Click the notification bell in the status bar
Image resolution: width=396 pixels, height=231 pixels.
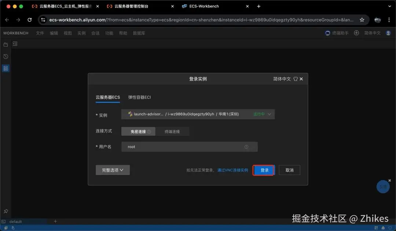coord(383,228)
